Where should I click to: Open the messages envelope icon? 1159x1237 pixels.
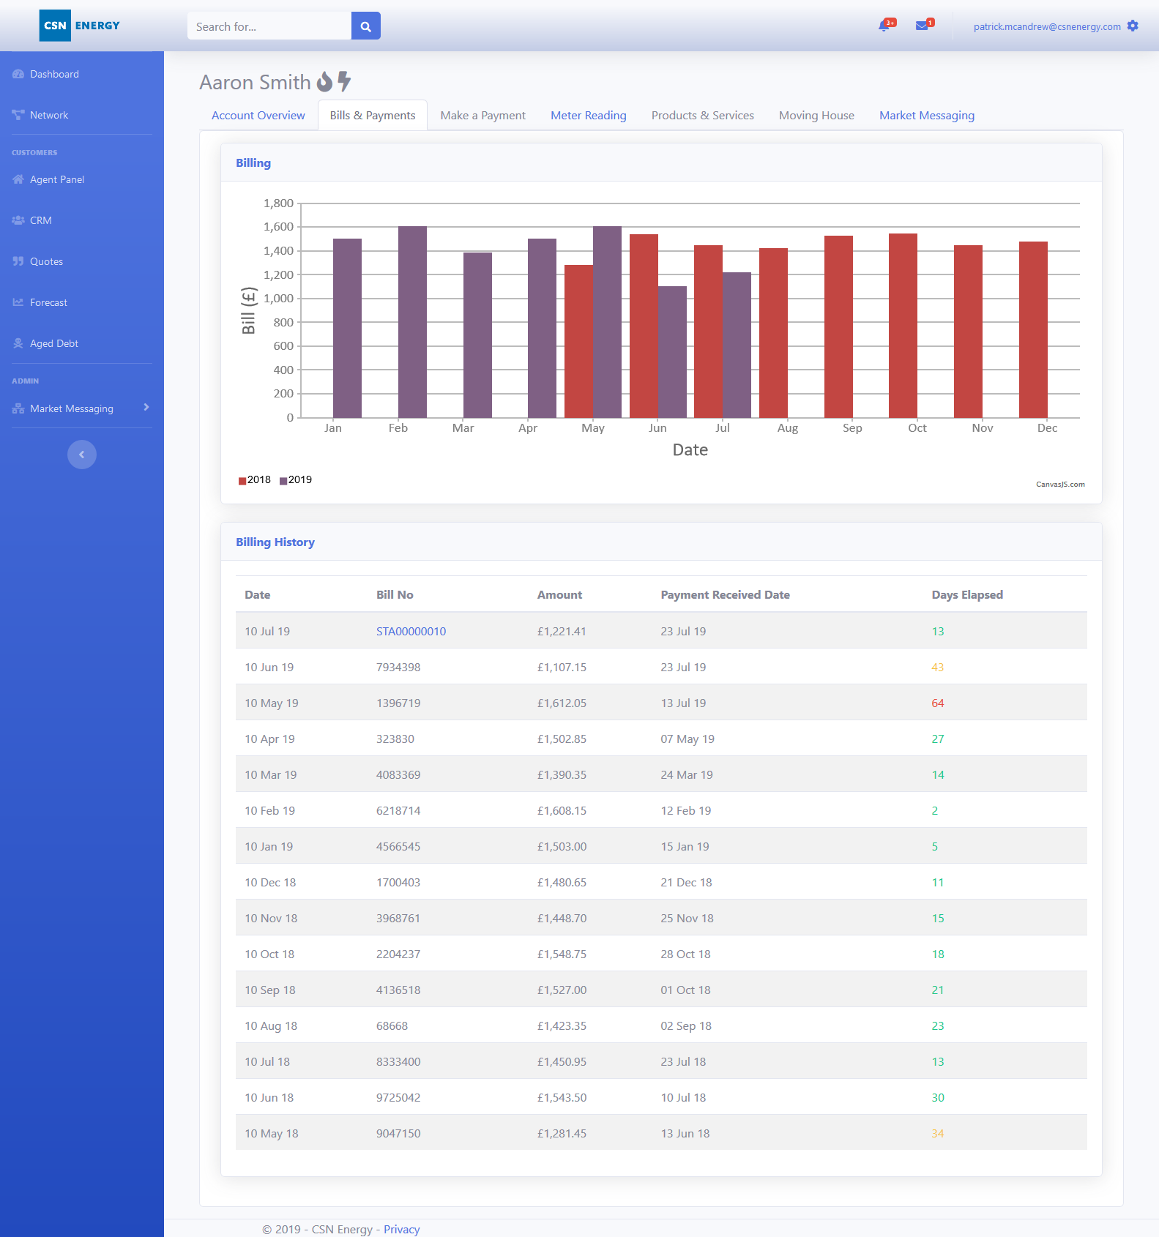pos(923,26)
